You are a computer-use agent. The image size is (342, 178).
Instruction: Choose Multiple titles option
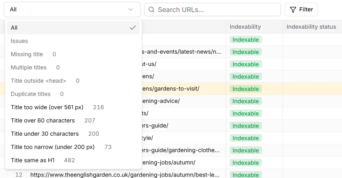pyautogui.click(x=73, y=68)
